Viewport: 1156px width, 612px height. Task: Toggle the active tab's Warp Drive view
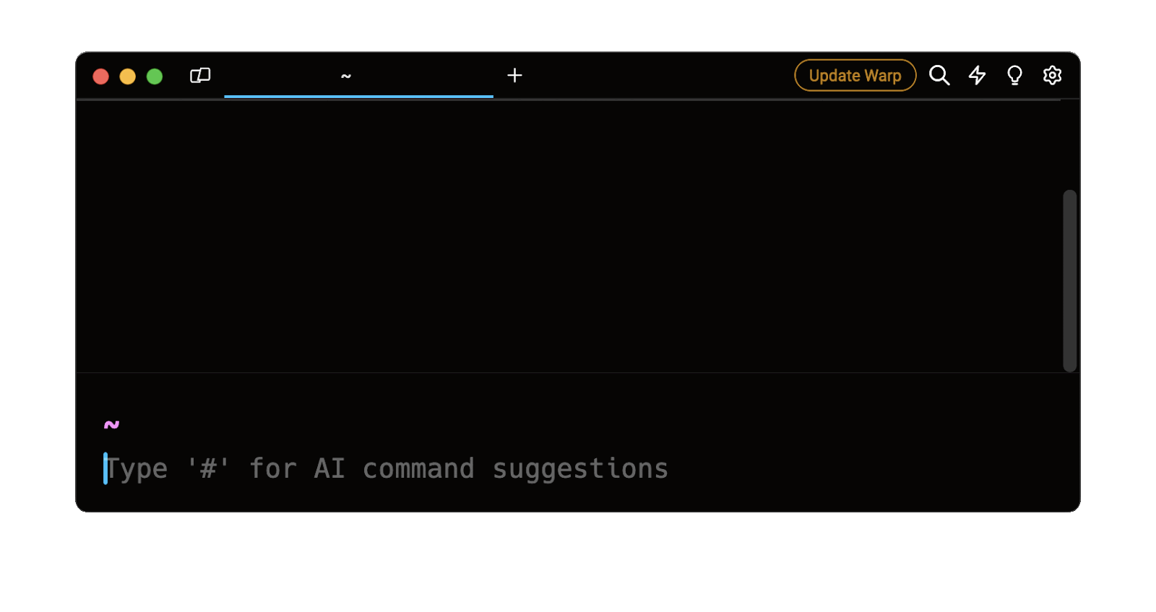[x=200, y=75]
